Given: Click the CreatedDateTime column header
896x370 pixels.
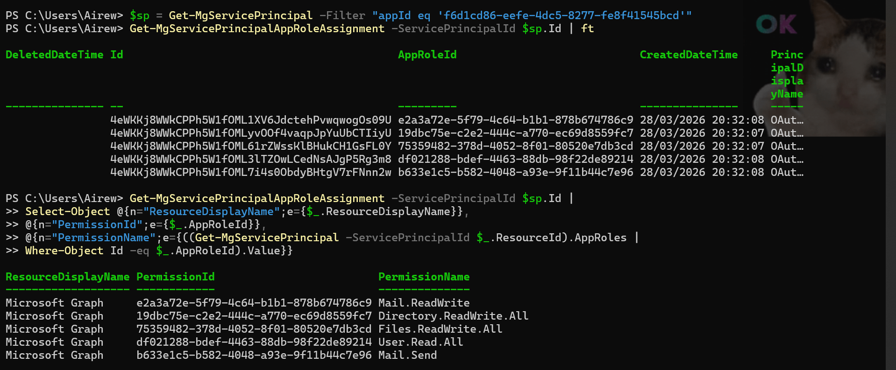Looking at the screenshot, I should point(688,55).
